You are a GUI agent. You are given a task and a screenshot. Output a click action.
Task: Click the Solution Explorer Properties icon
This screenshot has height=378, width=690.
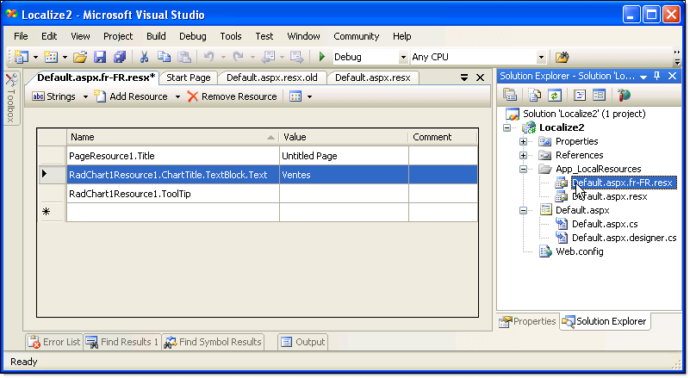510,95
